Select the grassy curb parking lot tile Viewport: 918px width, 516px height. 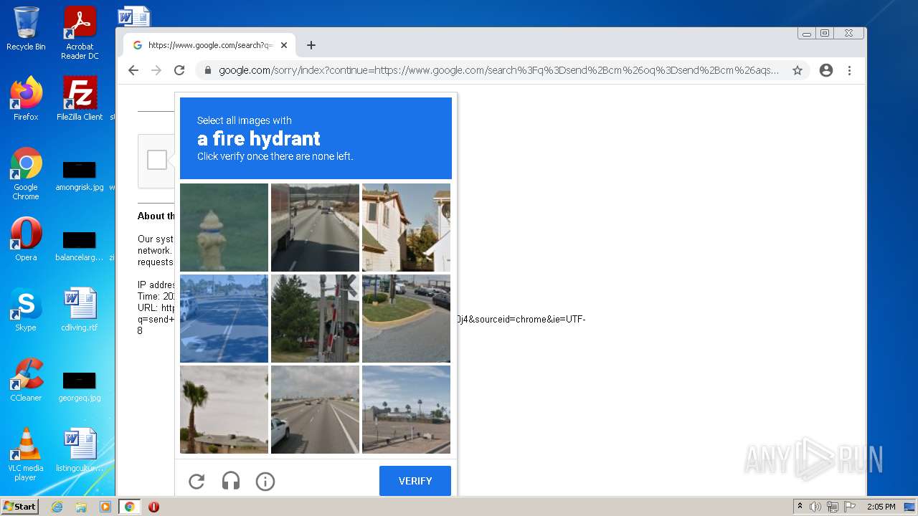(x=406, y=318)
